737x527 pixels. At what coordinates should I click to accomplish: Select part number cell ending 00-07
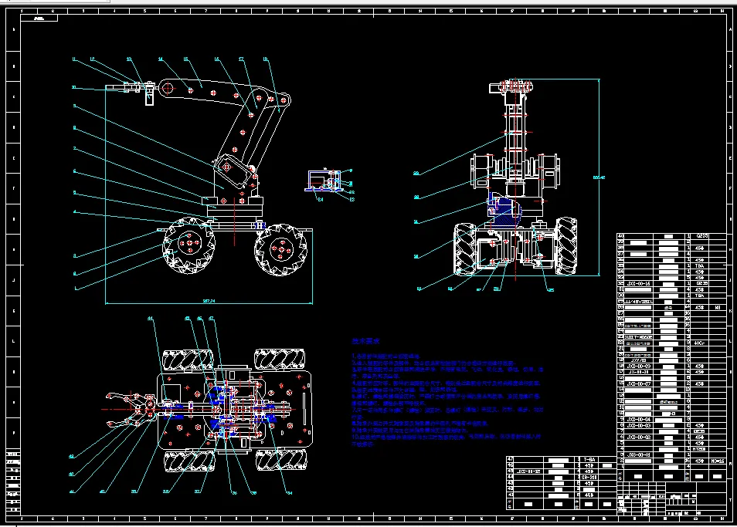(x=638, y=384)
